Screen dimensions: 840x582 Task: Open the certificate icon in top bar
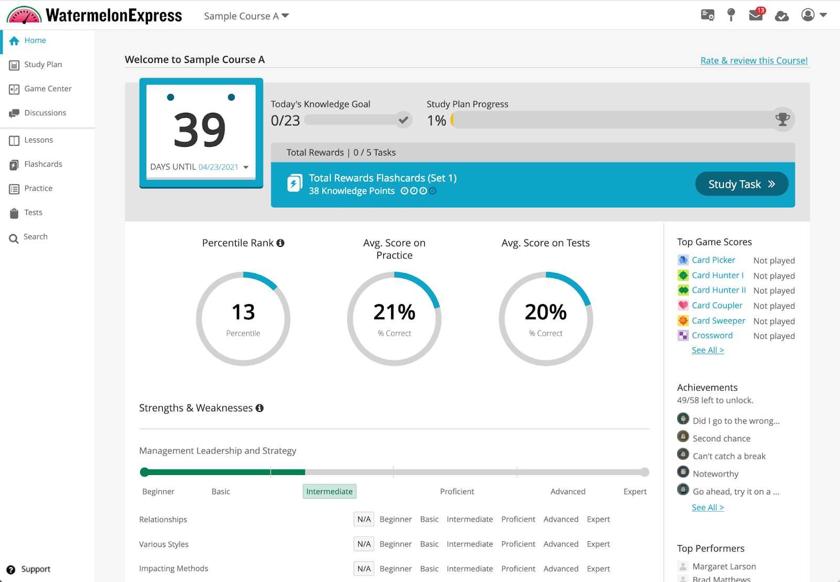707,15
